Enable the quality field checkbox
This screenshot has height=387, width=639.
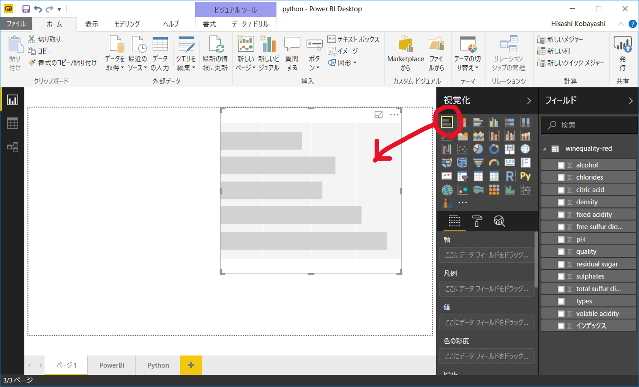tap(561, 251)
